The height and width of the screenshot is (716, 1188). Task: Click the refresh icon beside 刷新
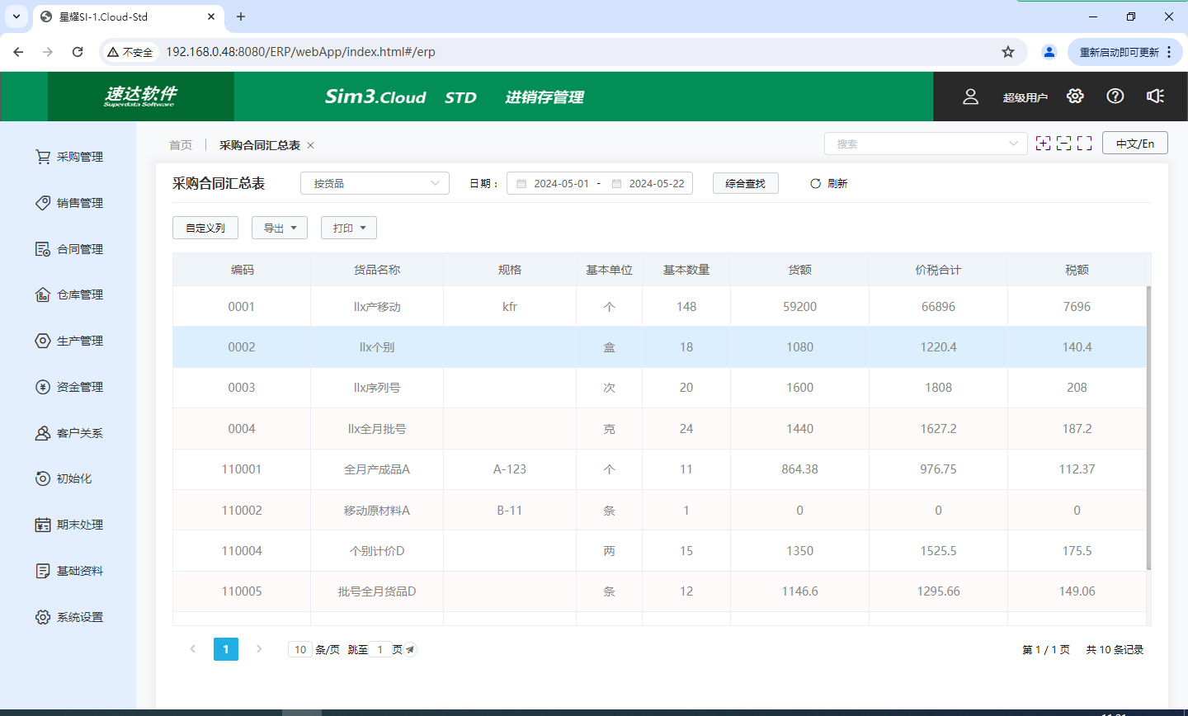(815, 184)
